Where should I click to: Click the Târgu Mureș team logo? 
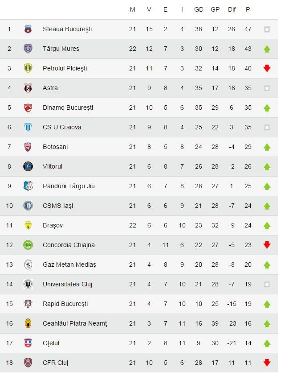tap(28, 49)
